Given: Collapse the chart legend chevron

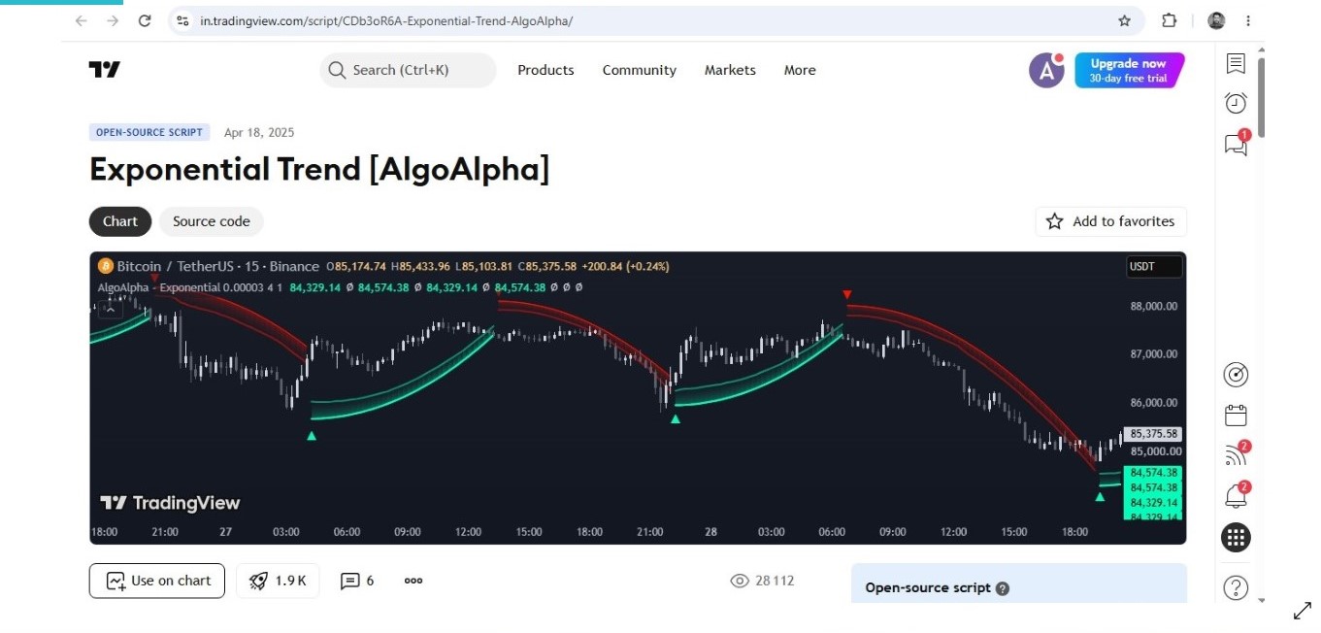Looking at the screenshot, I should click(x=111, y=309).
